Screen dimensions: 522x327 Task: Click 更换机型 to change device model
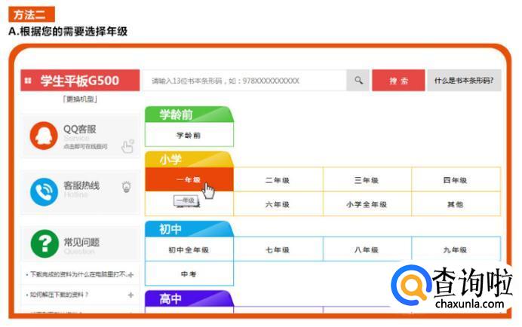click(79, 99)
